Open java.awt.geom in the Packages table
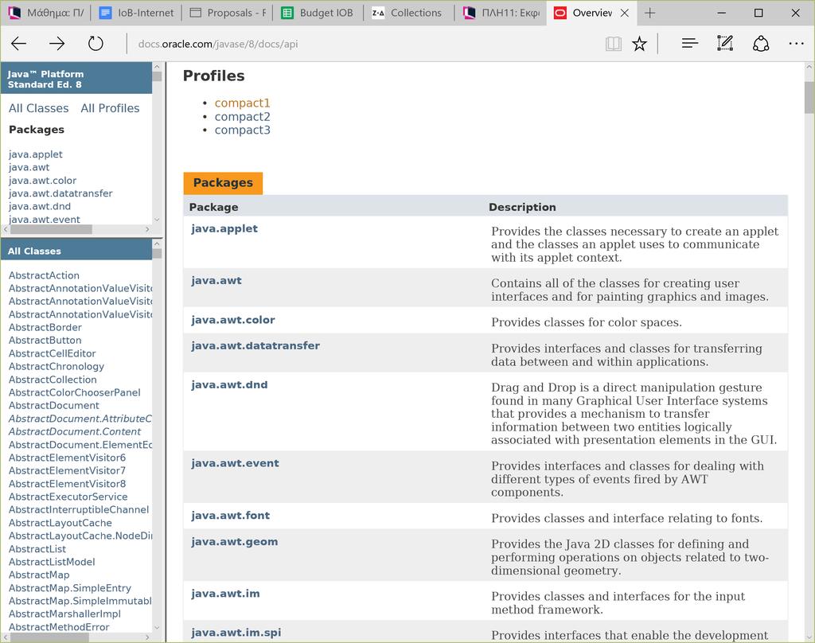This screenshot has width=815, height=643. 235,542
